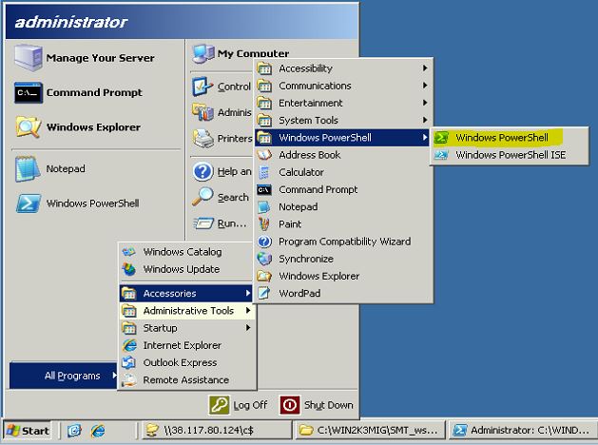Click the magnifier folder icon for Windows Explorer
This screenshot has width=598, height=445.
click(29, 127)
